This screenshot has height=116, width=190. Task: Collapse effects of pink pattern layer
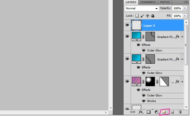coord(182,82)
